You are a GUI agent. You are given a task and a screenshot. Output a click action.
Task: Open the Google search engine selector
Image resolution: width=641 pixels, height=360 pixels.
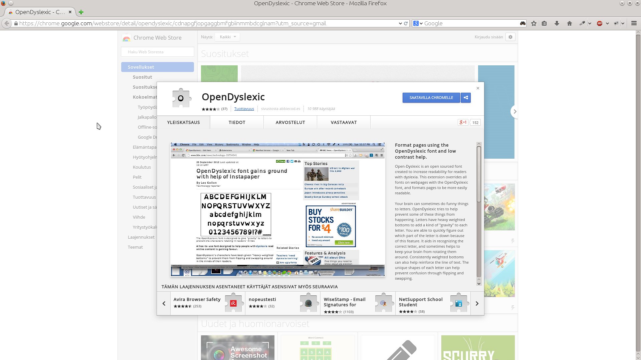coord(418,23)
